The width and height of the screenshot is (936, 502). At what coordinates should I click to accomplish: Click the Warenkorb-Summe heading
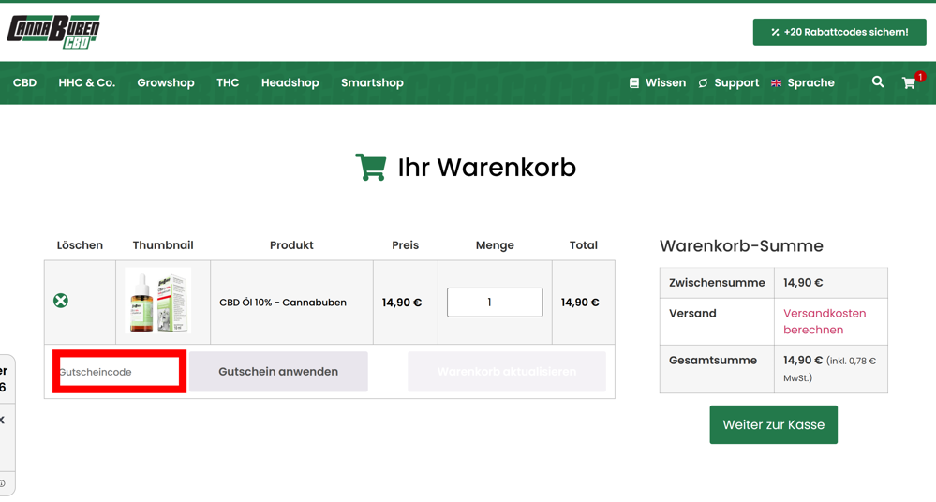741,245
